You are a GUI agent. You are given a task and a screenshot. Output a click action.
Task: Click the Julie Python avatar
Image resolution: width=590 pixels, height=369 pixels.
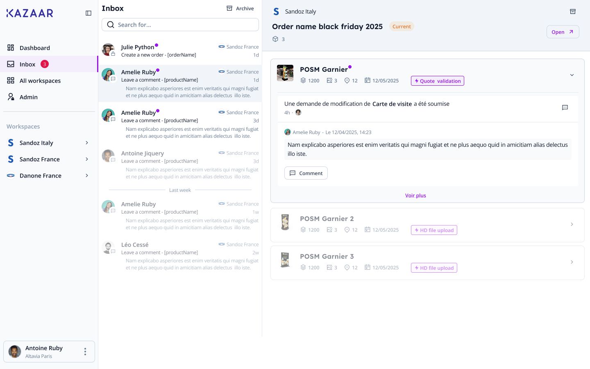pyautogui.click(x=108, y=50)
